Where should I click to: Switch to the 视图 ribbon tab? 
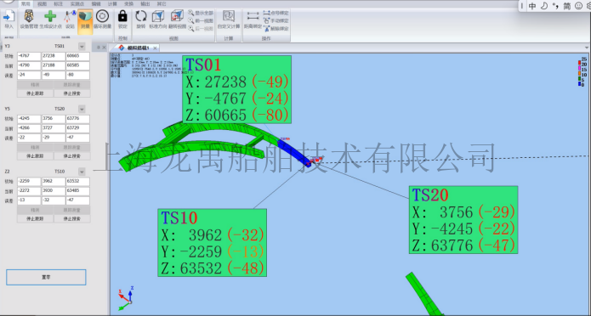[x=43, y=3]
